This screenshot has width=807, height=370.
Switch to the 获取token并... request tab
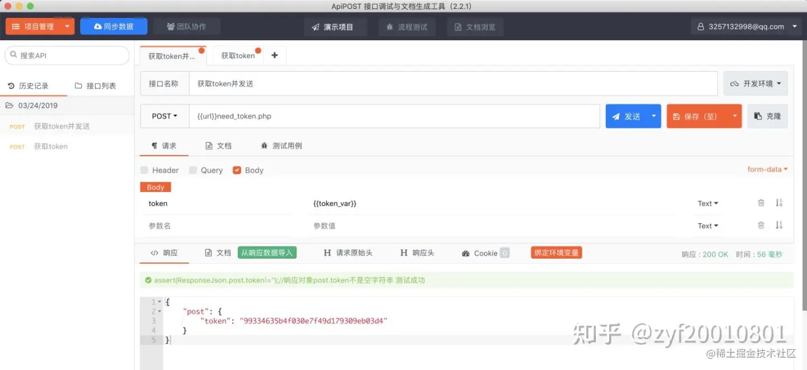pos(173,56)
